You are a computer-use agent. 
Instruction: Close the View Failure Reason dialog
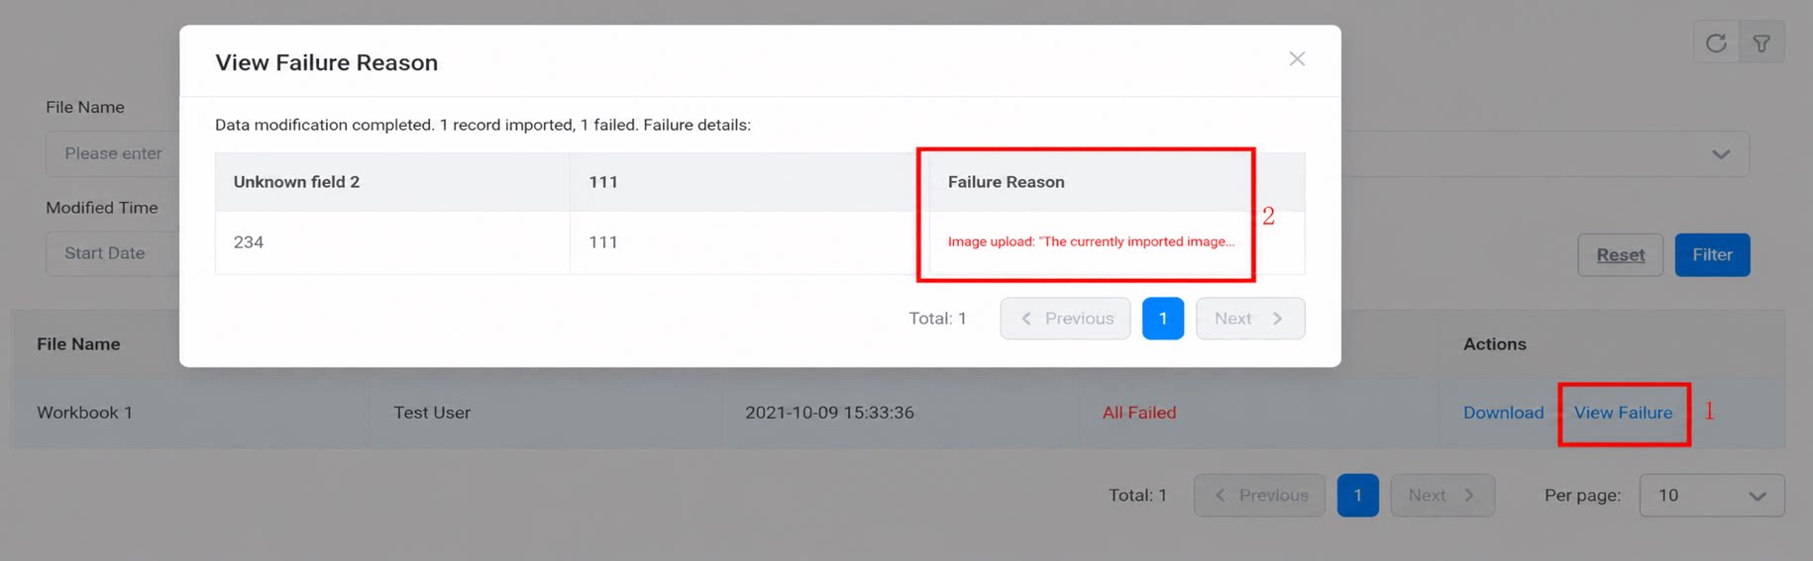pos(1297,59)
